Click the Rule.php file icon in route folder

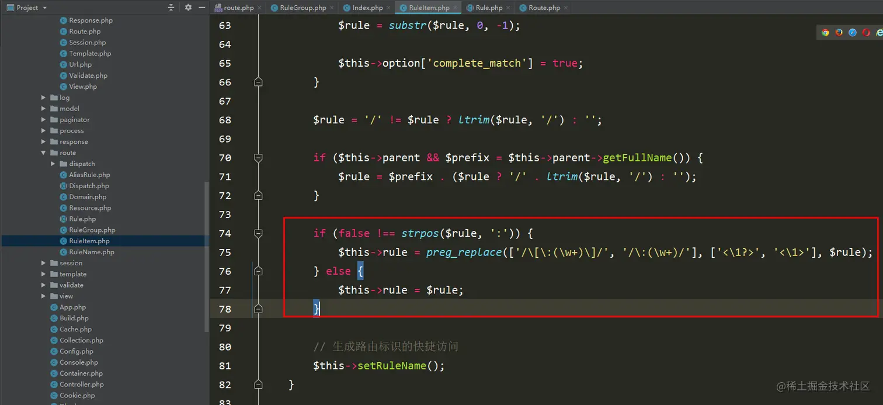64,219
